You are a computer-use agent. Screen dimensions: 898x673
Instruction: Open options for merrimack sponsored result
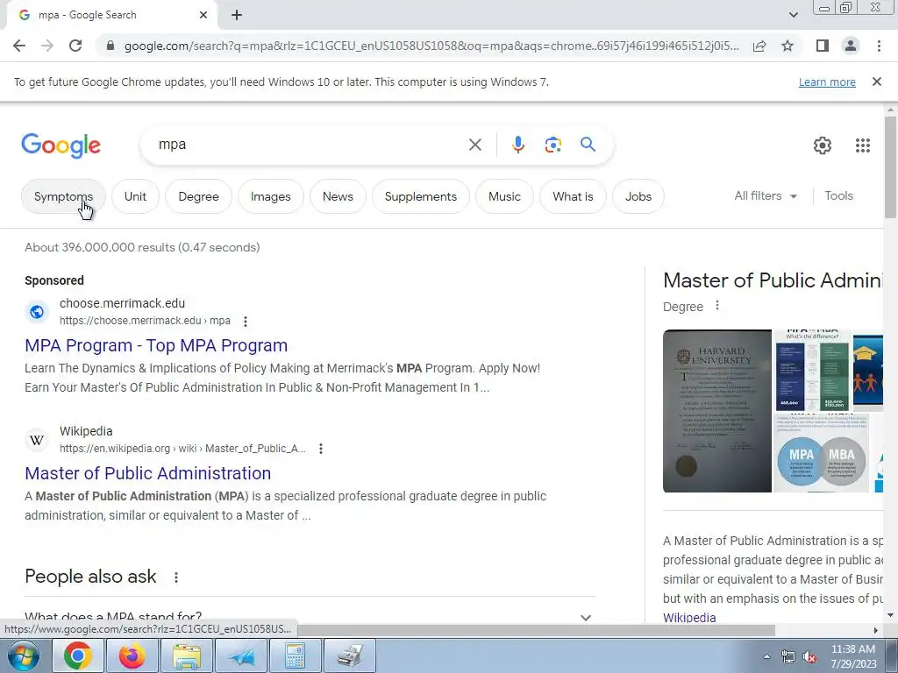(x=246, y=322)
